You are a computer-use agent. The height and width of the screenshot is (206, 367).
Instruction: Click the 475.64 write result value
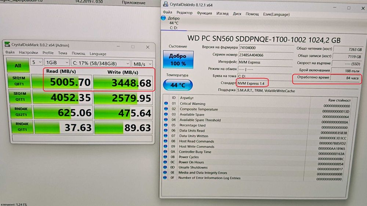[x=135, y=113]
